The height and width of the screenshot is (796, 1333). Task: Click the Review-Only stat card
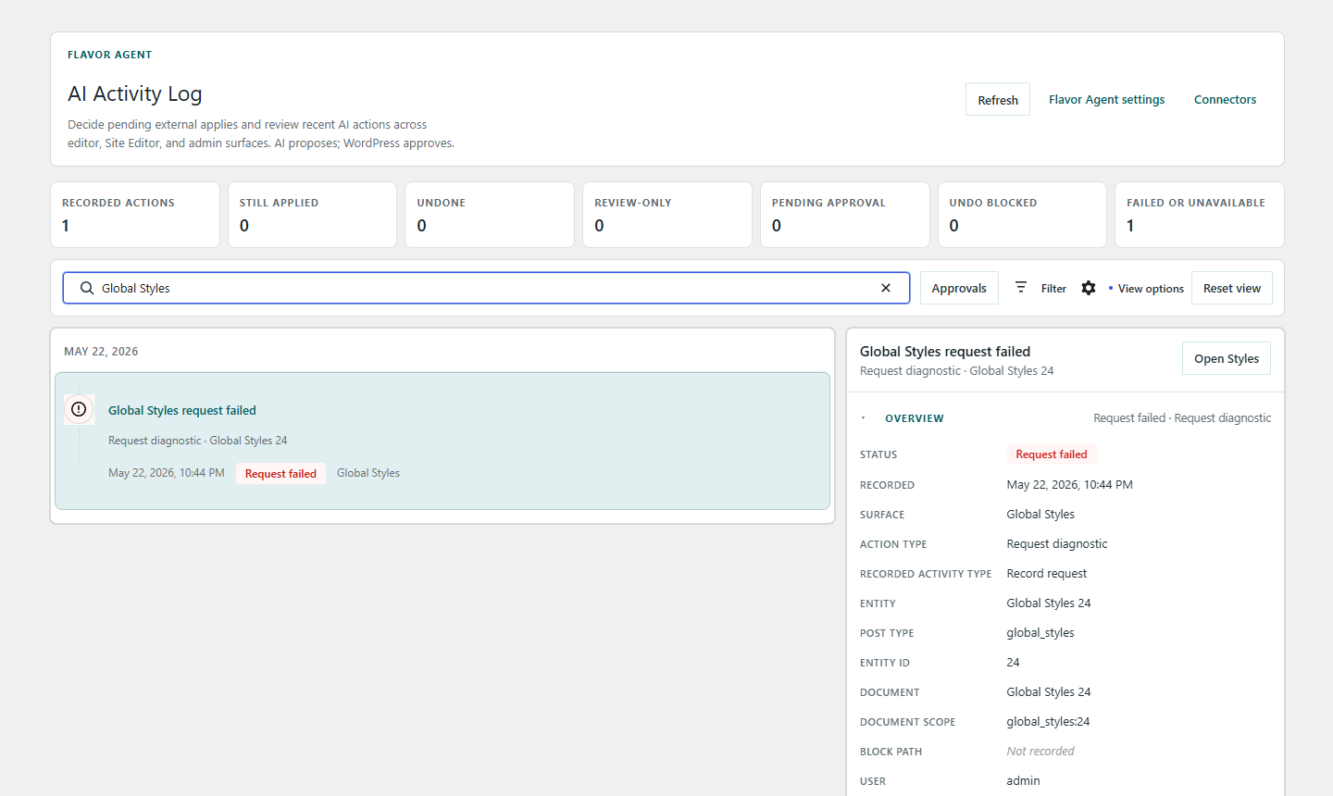pos(667,215)
